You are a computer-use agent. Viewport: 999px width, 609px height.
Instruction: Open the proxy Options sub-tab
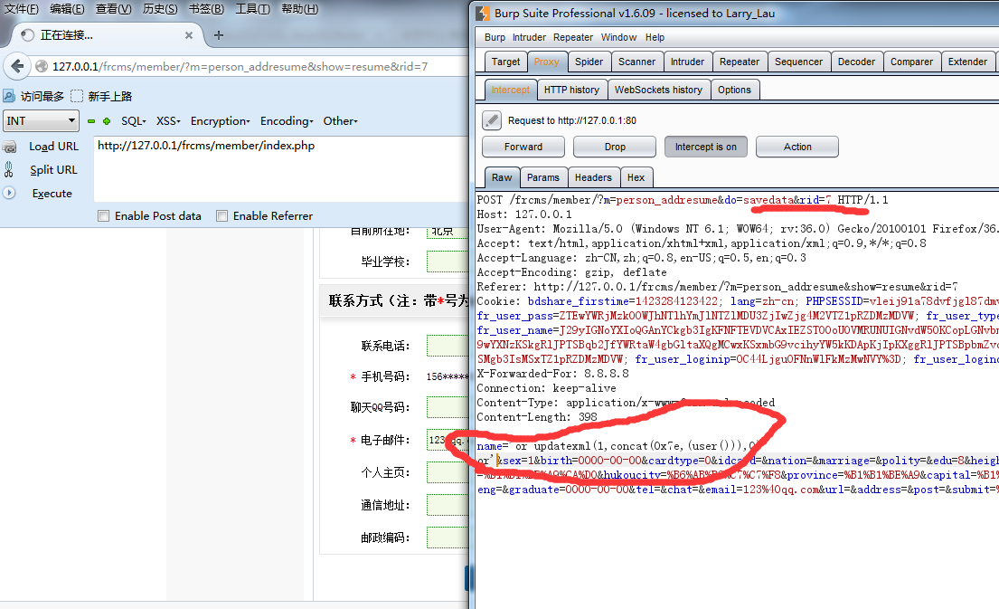tap(734, 90)
